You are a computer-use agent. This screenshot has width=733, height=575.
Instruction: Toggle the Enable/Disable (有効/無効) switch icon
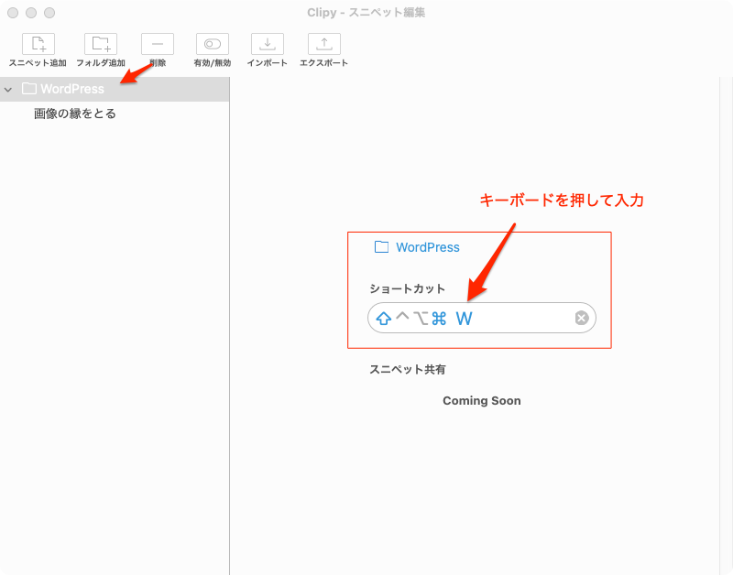click(213, 44)
